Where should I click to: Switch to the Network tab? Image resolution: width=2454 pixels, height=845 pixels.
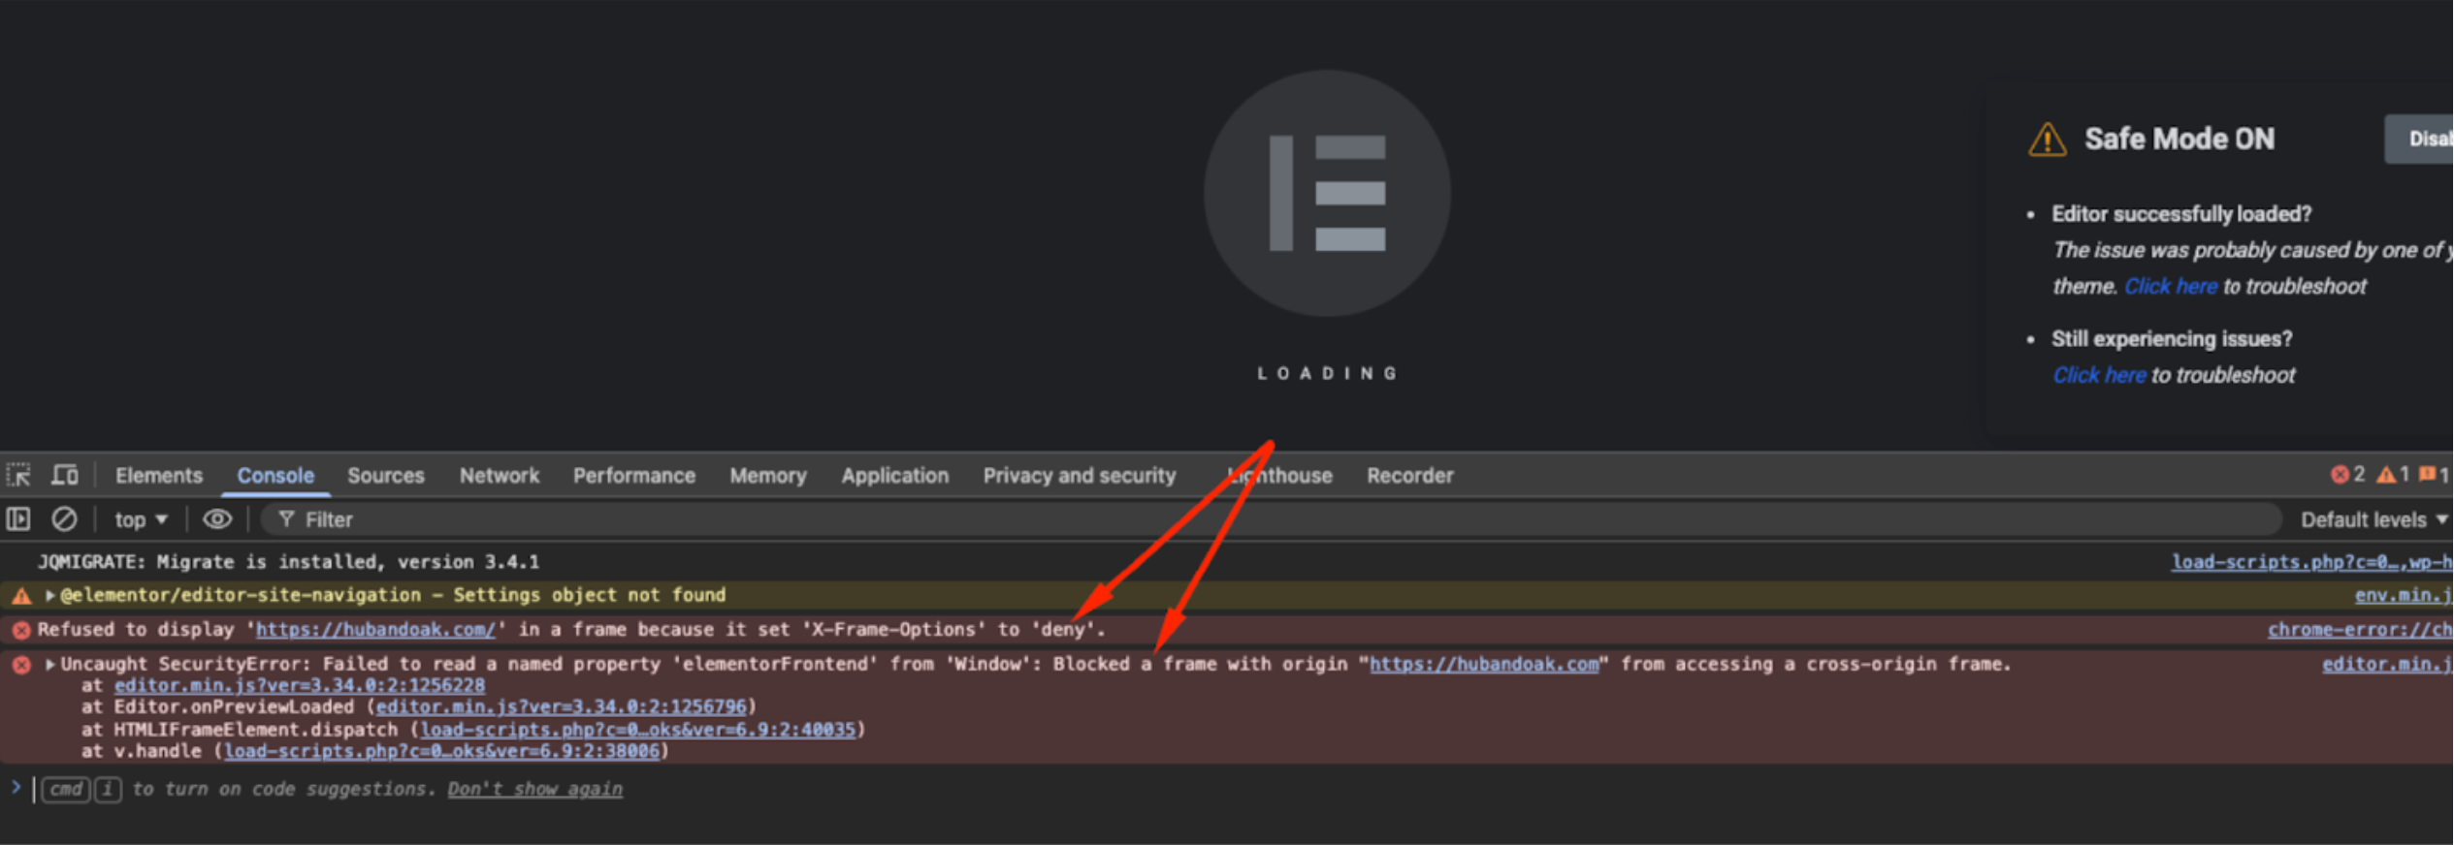499,475
